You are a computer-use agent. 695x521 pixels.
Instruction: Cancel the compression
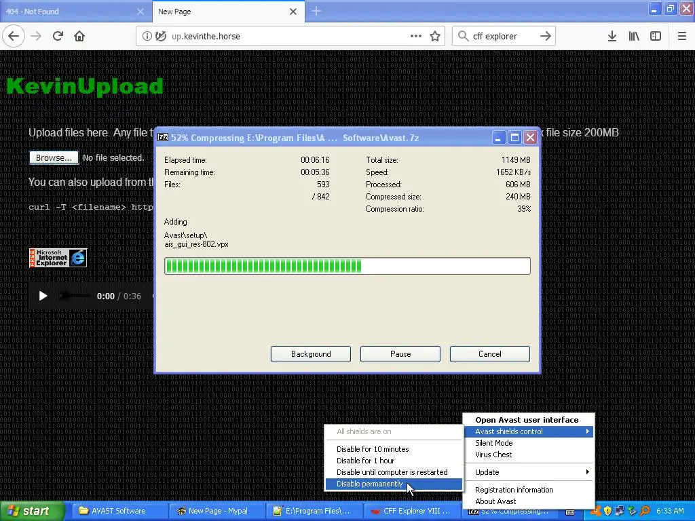(x=490, y=354)
